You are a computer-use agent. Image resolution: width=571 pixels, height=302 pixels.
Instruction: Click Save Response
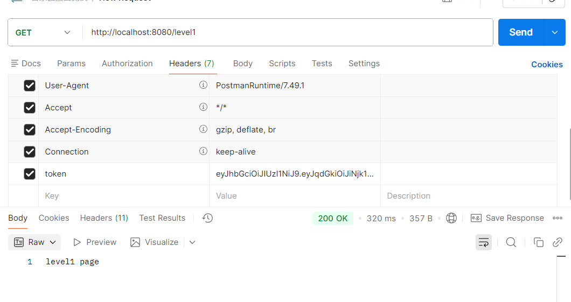coord(507,218)
